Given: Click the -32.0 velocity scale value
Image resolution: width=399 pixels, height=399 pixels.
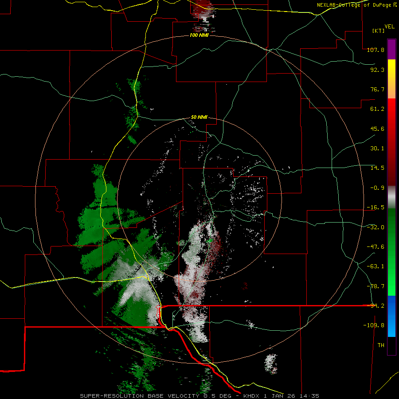Looking at the screenshot, I should [x=376, y=227].
